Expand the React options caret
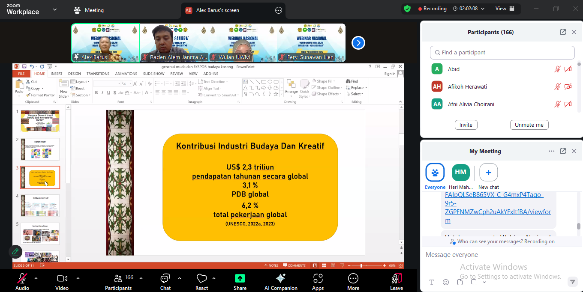 (213, 278)
